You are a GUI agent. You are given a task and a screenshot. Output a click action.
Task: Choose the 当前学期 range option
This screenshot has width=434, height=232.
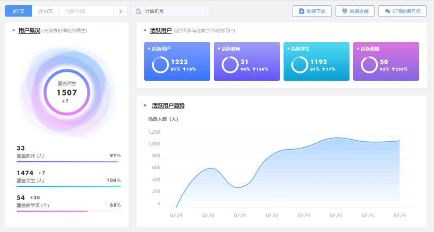click(75, 11)
